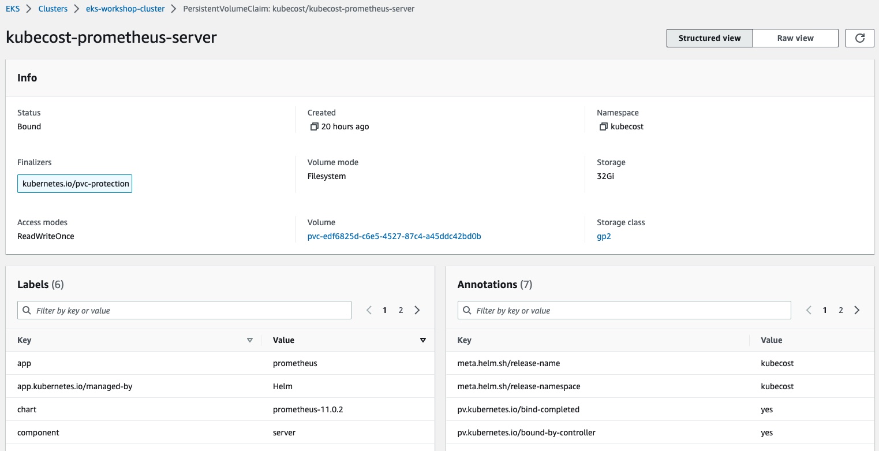
Task: Select Annotations page 2
Action: 841,310
